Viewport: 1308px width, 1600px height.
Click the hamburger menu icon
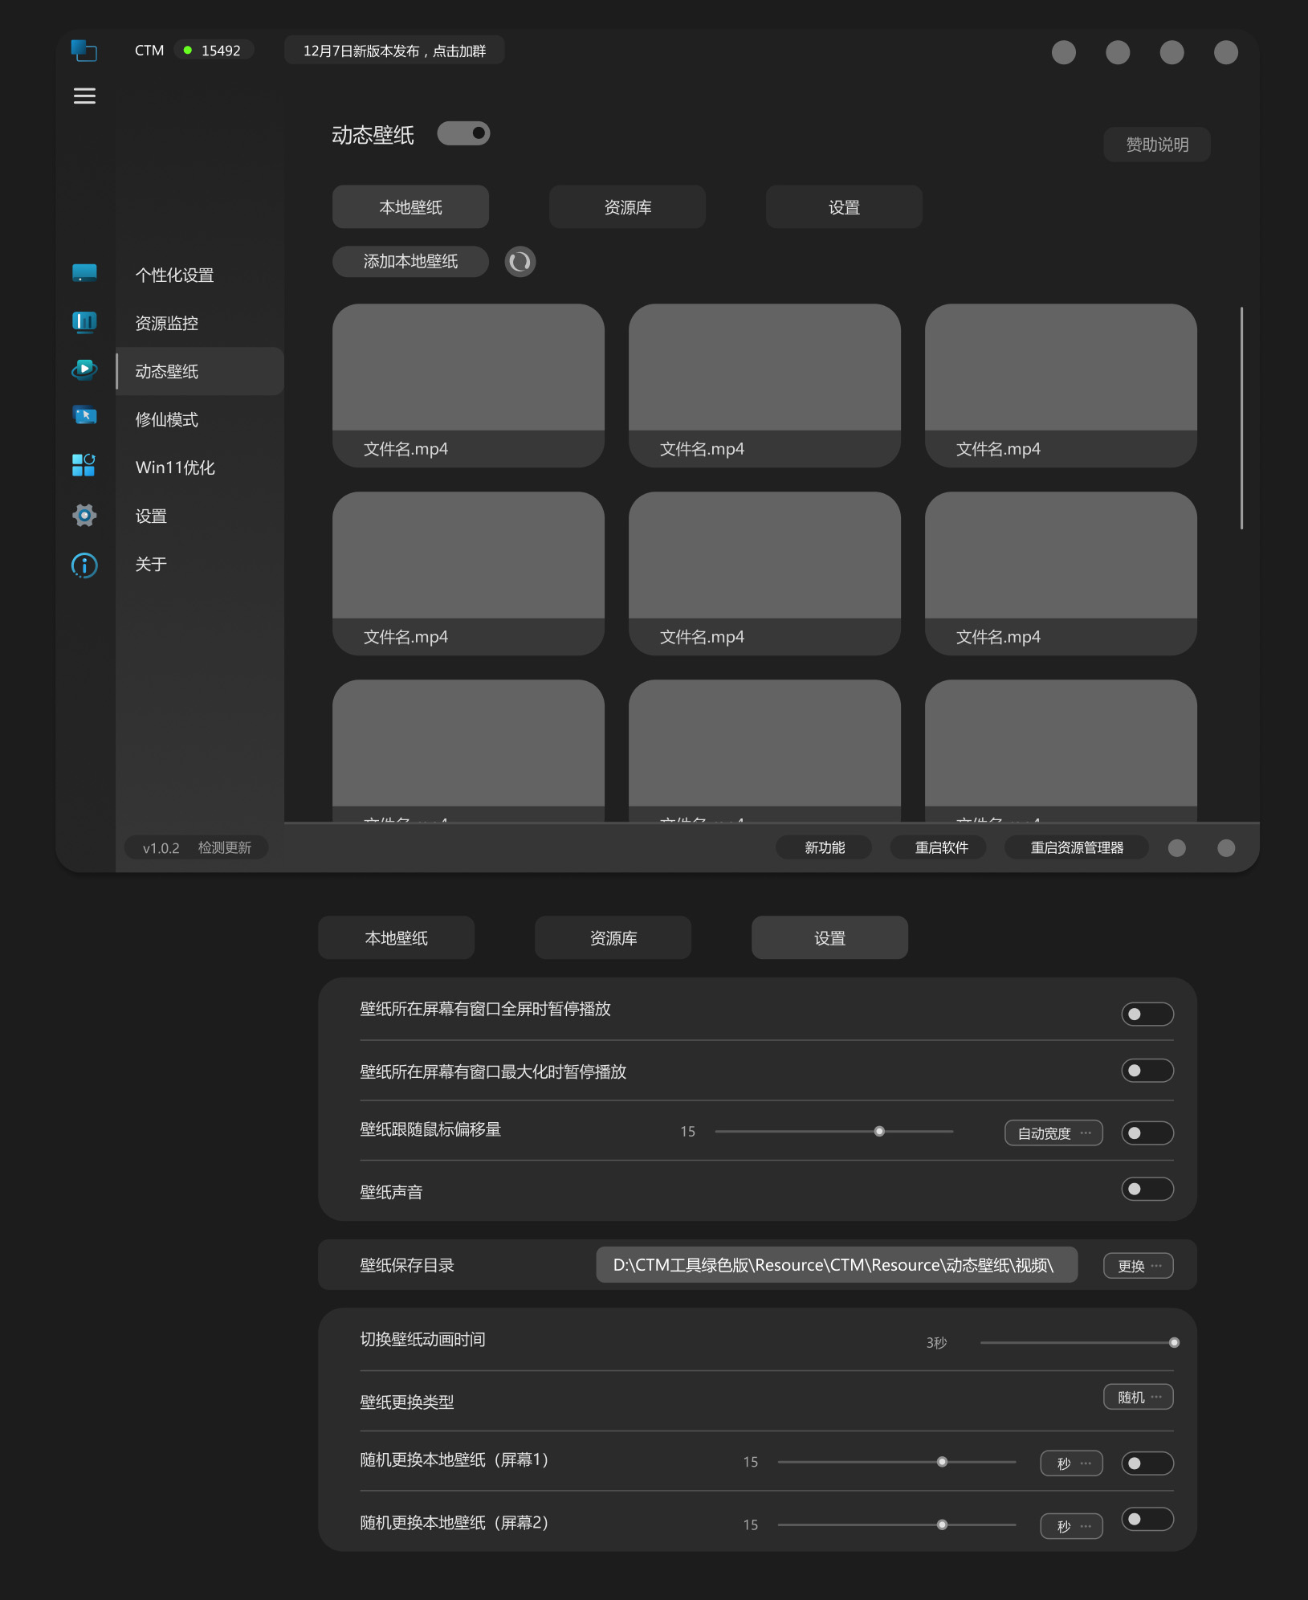tap(84, 96)
